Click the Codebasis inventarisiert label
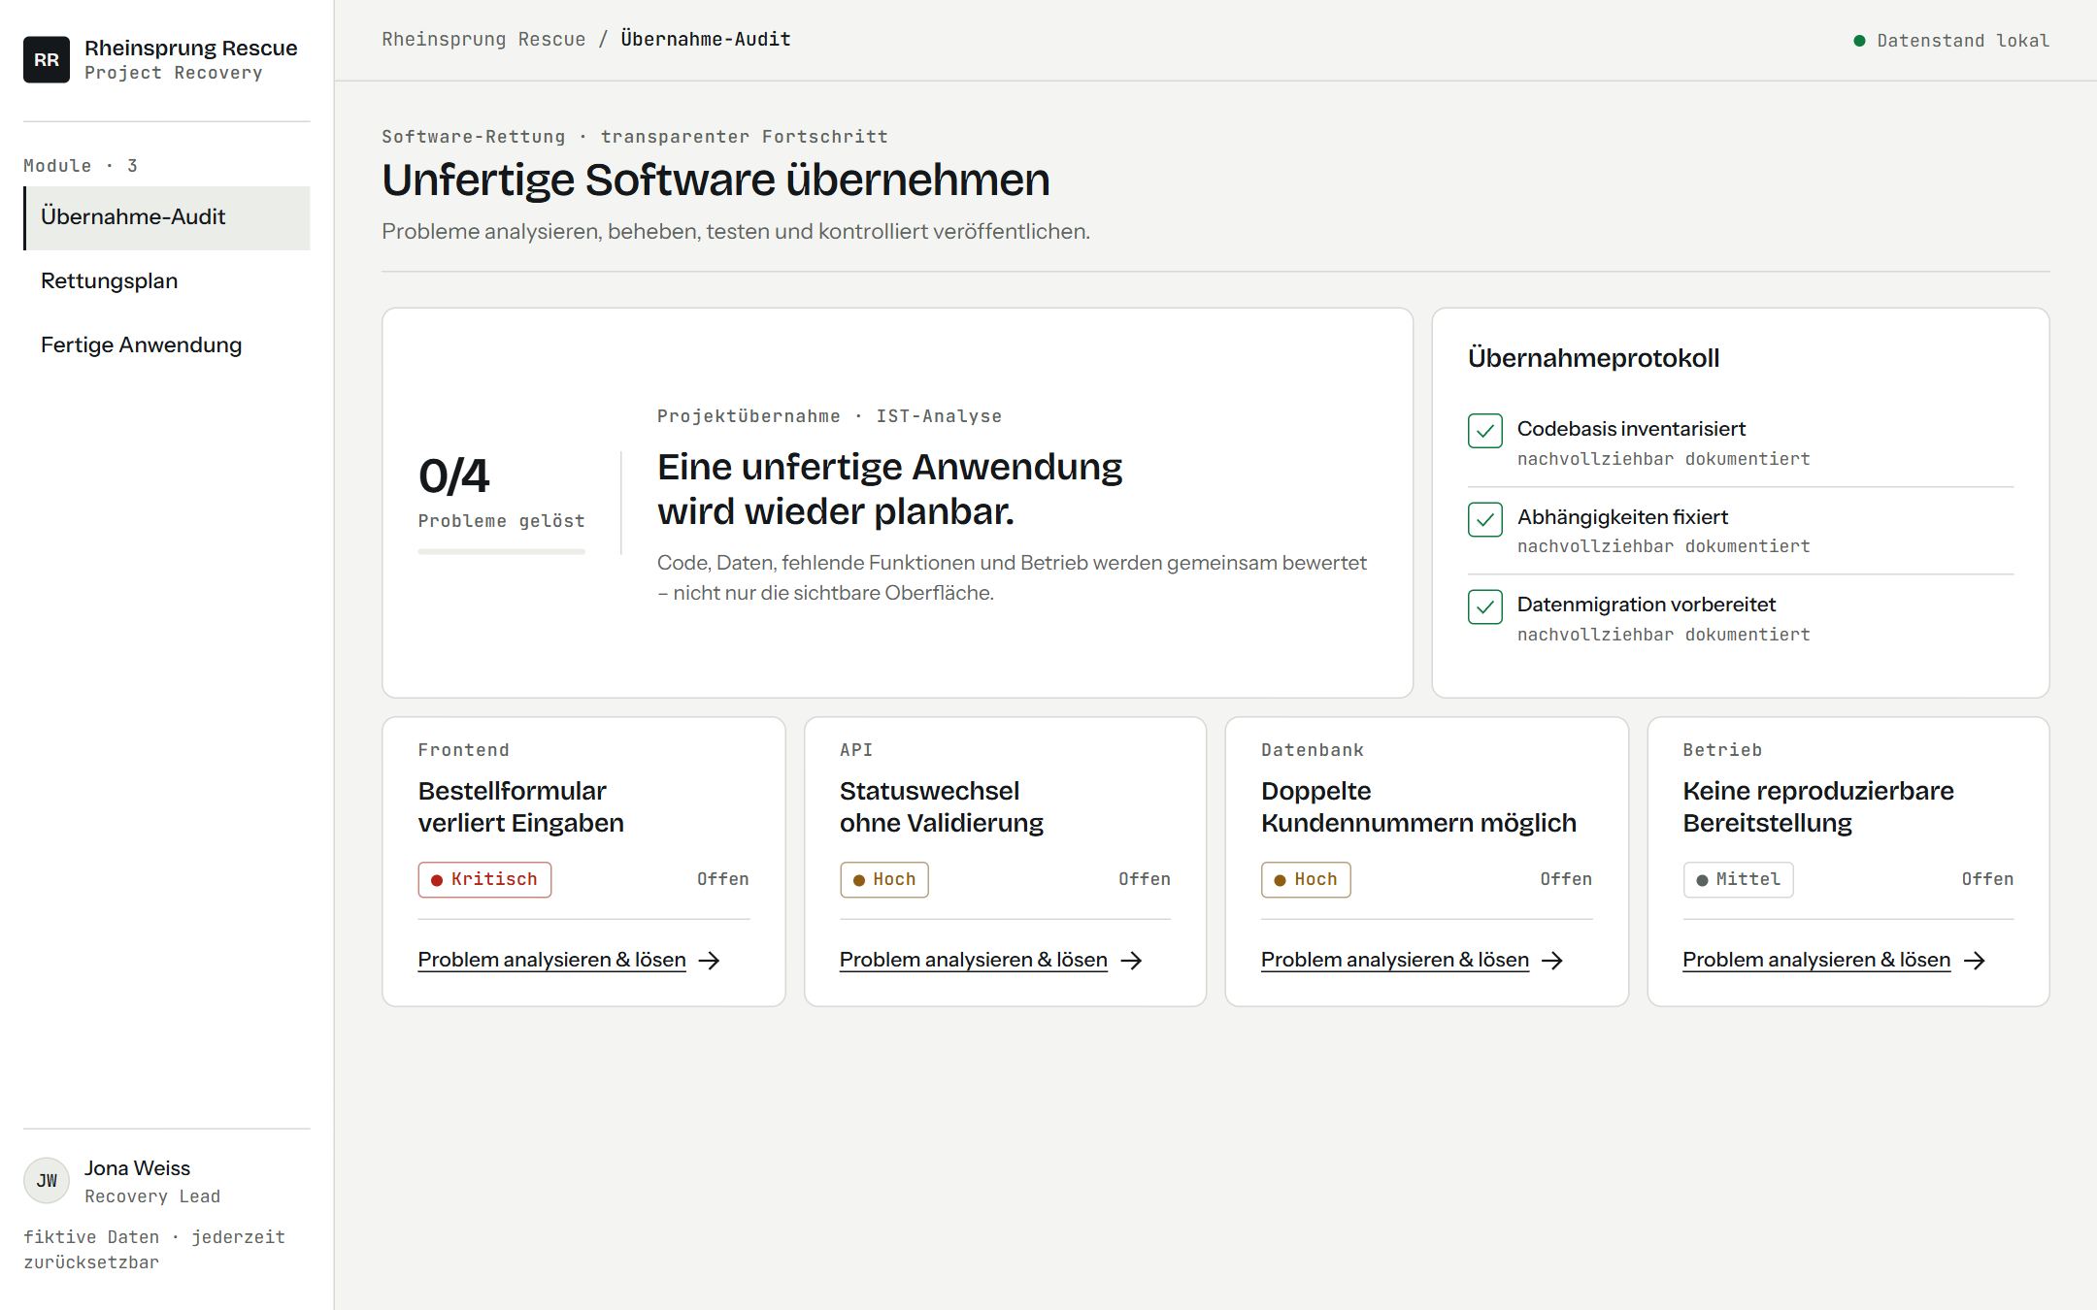2097x1310 pixels. (1631, 429)
